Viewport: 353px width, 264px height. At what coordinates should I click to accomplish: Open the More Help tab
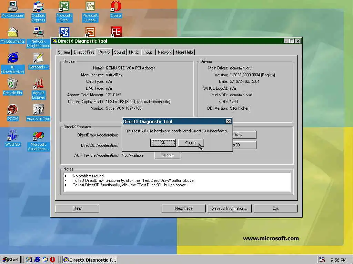(x=184, y=52)
